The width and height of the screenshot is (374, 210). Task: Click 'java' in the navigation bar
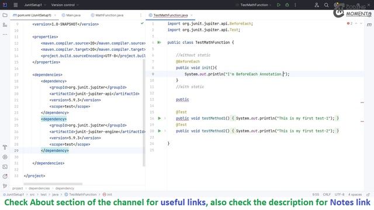point(56,194)
